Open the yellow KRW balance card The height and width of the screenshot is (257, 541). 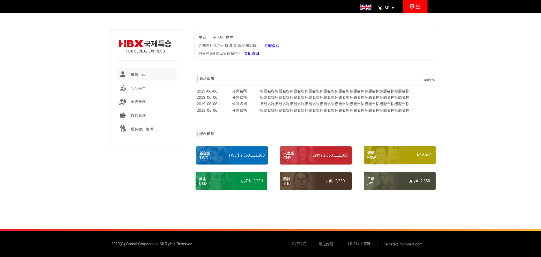pos(400,155)
